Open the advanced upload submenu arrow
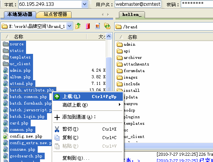213x162 pixels. (x=120, y=105)
